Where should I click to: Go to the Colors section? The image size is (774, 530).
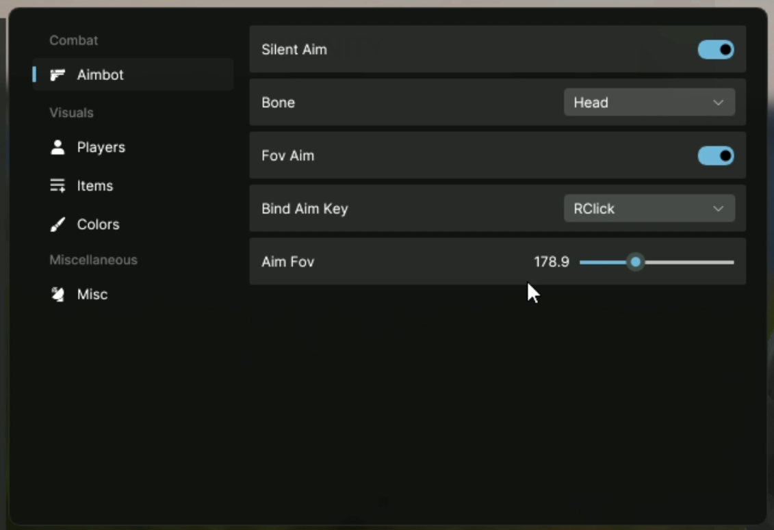98,224
